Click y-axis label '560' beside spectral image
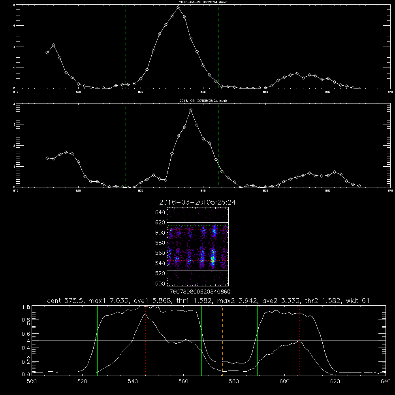Image resolution: width=395 pixels, height=395 pixels. click(x=160, y=253)
